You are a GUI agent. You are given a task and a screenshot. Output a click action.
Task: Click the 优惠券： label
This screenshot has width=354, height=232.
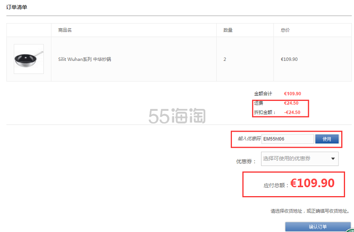click(246, 161)
